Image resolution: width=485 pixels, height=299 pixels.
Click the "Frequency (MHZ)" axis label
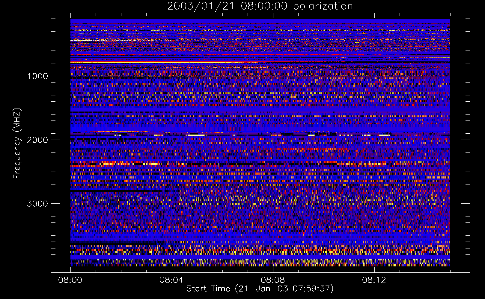(x=17, y=144)
